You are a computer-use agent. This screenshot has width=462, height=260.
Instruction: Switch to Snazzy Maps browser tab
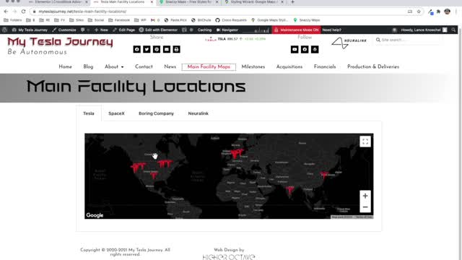[x=189, y=2]
